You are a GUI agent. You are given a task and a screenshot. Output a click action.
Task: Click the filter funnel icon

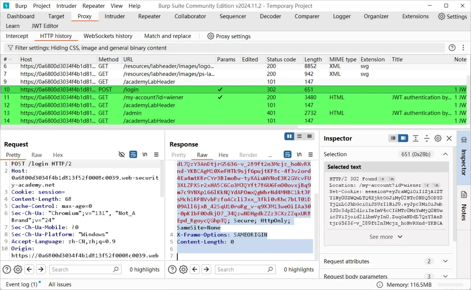coord(10,48)
